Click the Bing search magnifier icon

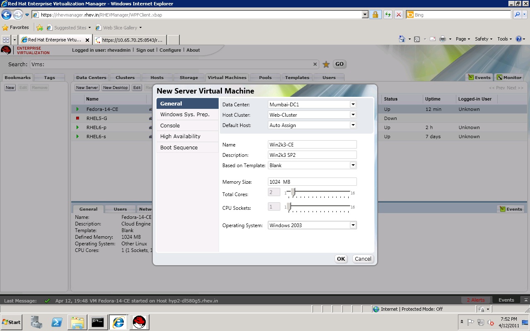point(517,15)
